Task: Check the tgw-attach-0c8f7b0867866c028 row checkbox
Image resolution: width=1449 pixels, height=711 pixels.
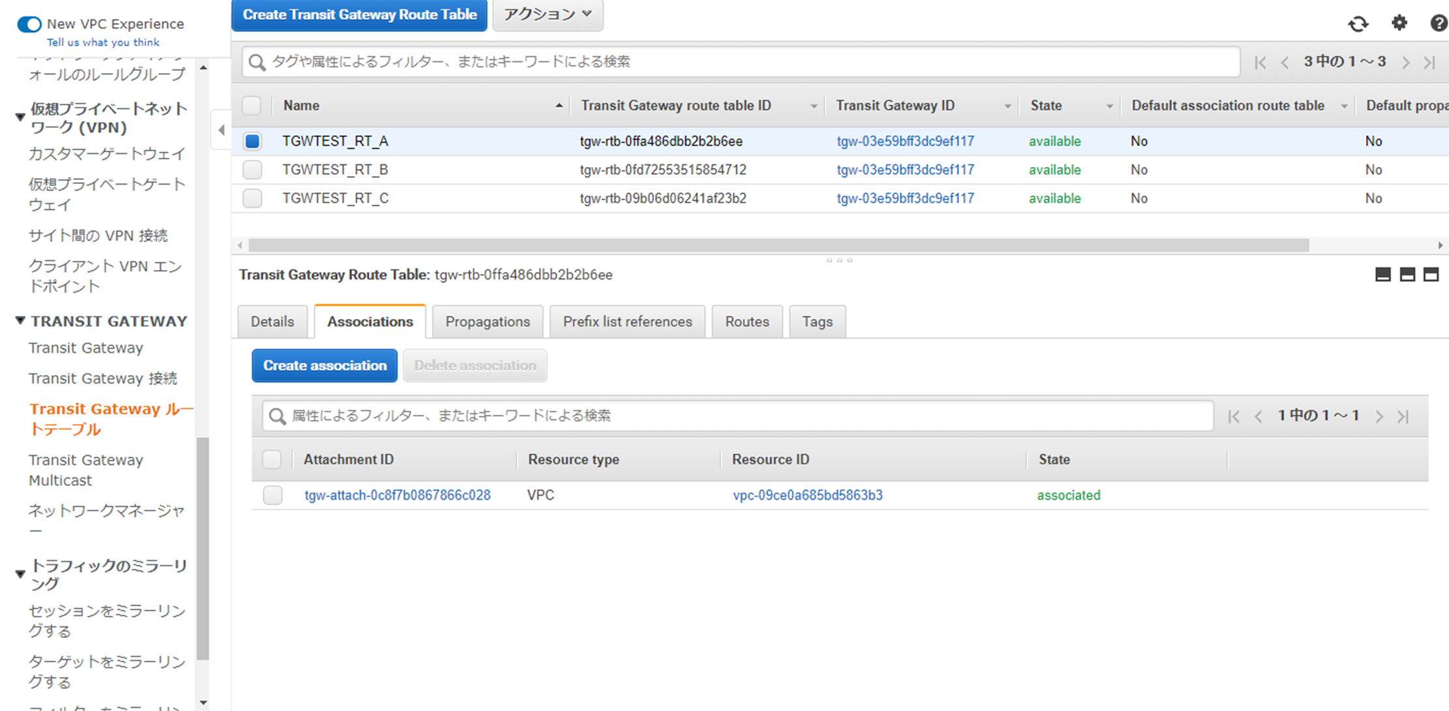Action: point(273,495)
